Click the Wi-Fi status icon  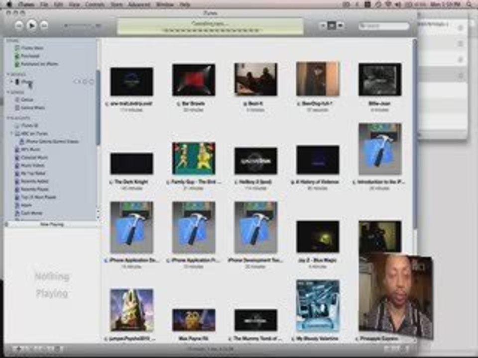point(388,4)
